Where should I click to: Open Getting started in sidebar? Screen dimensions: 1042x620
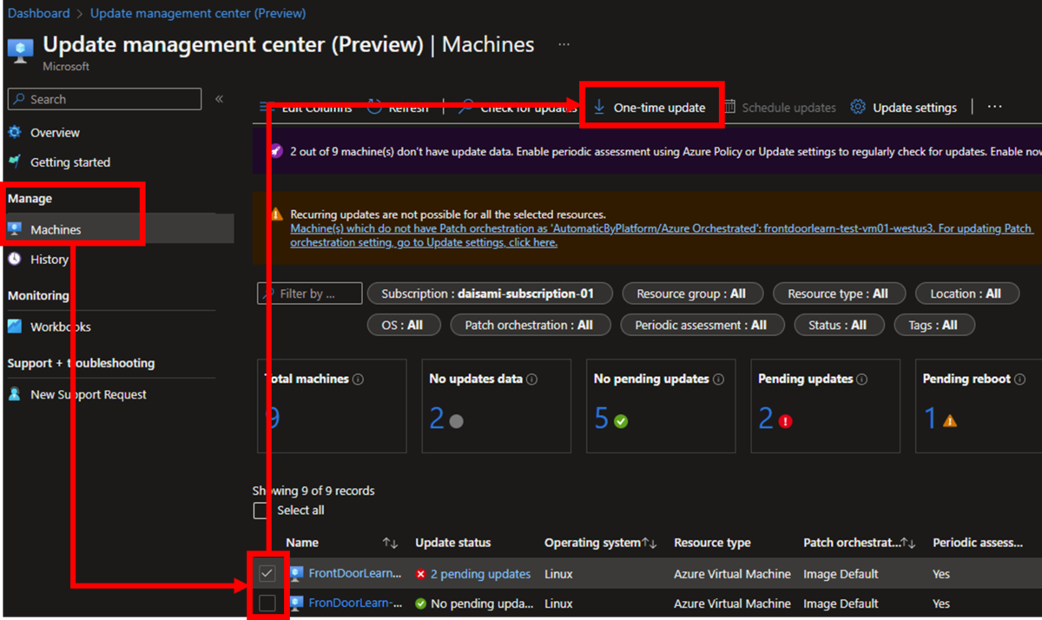click(x=70, y=162)
